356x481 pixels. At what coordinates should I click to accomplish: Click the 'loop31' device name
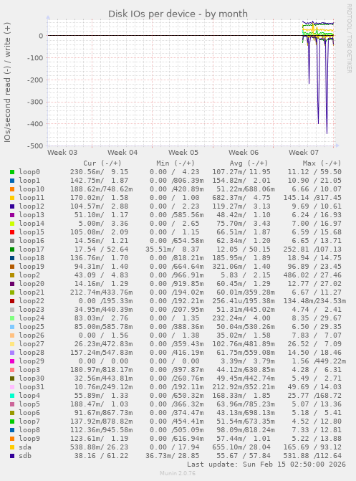click(x=32, y=386)
